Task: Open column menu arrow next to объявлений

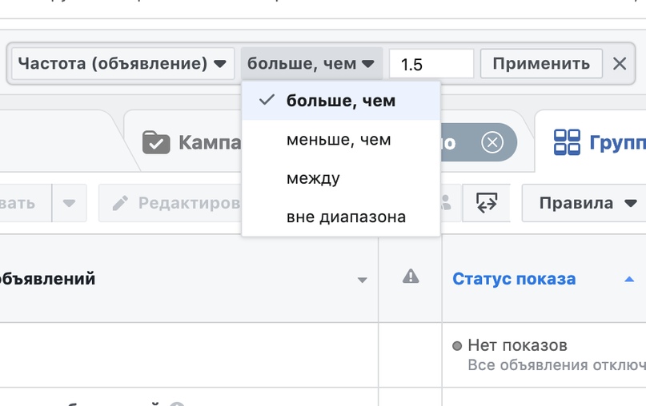Action: (362, 280)
